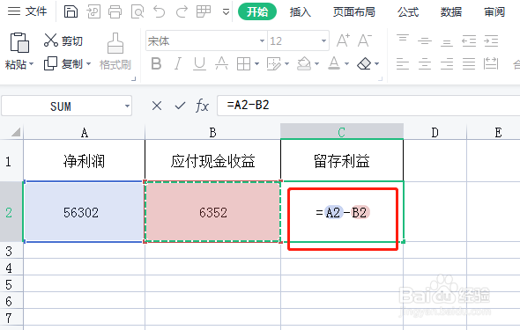
Task: Click the Undo arrow
Action: tap(160, 12)
